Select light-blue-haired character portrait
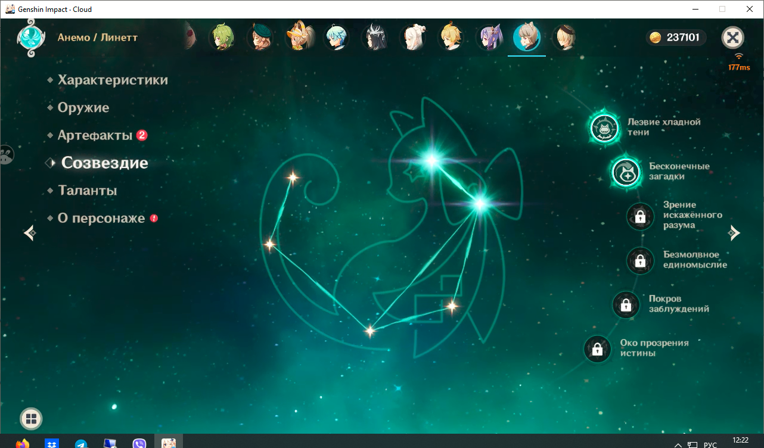 point(336,37)
